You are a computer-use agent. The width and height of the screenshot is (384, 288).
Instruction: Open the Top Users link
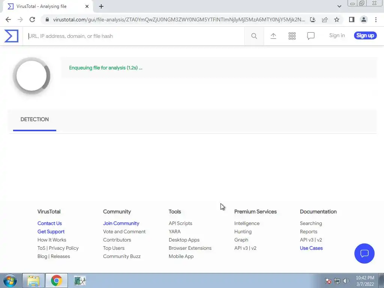(114, 248)
